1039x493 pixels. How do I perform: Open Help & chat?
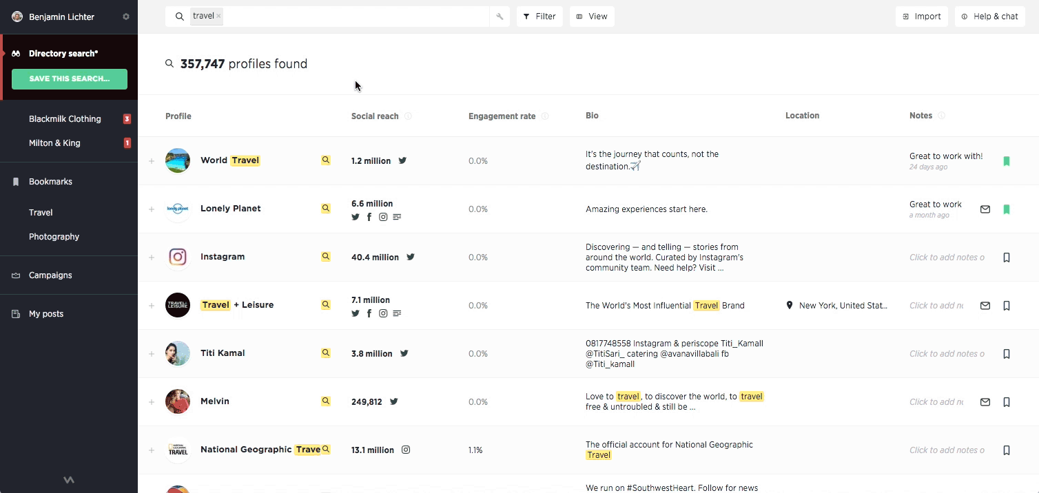989,17
